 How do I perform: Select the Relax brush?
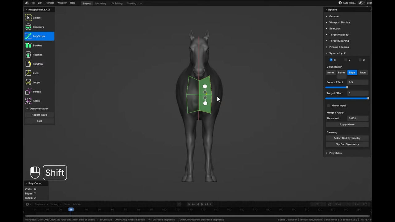point(36,101)
